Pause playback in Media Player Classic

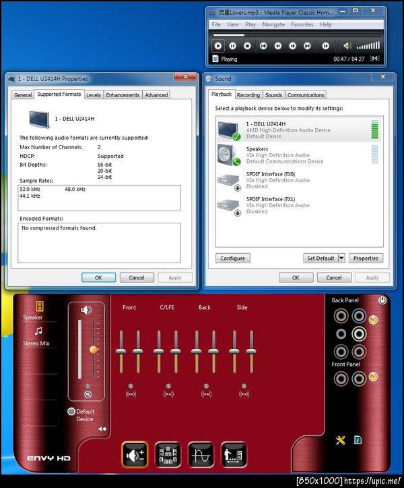232,46
